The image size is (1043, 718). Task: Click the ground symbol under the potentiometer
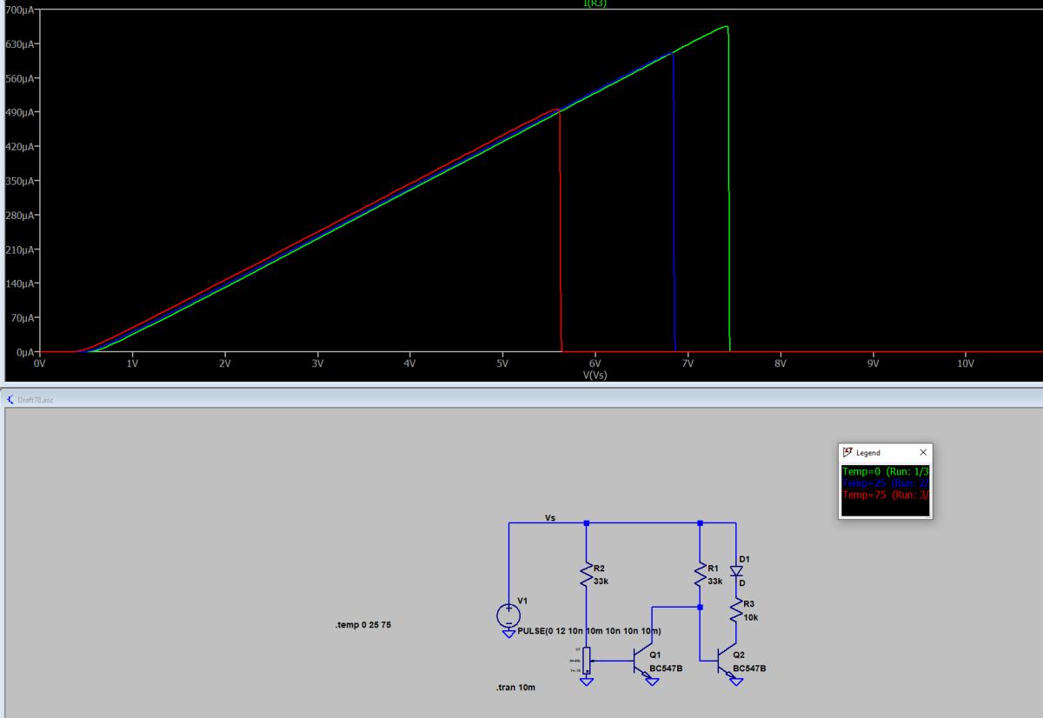[587, 681]
